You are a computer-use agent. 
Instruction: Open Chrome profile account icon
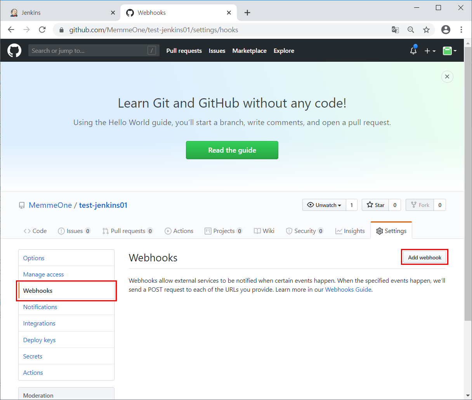coord(446,30)
